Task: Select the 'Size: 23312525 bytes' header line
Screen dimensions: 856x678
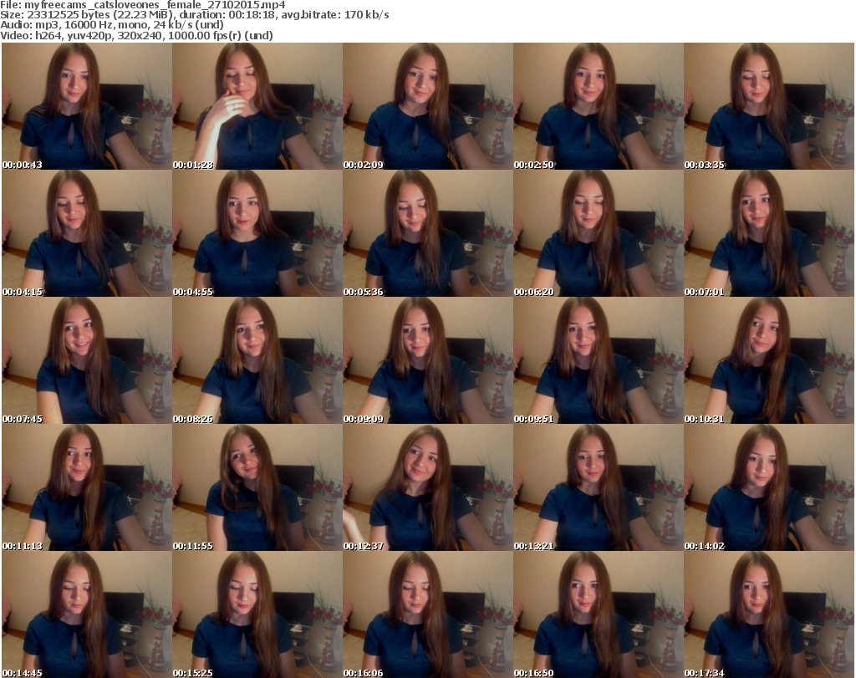Action: pyautogui.click(x=194, y=15)
